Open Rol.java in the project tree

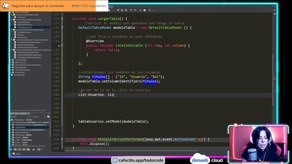coord(20,35)
